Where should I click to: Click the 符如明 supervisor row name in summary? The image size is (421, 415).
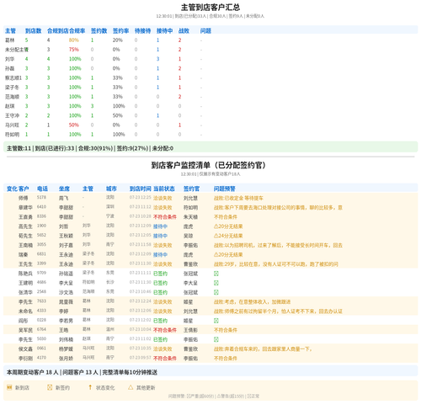12,135
